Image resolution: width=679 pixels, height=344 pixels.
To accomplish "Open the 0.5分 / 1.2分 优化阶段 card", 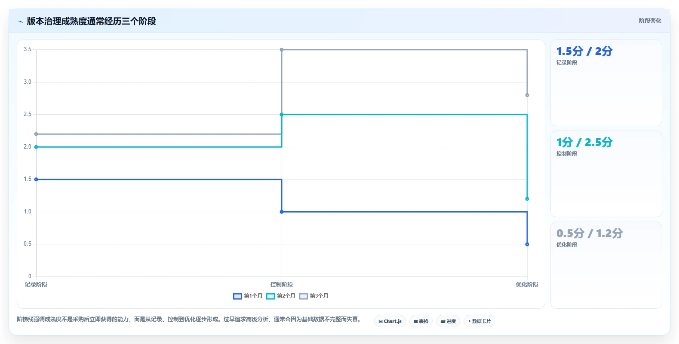I will click(x=606, y=265).
